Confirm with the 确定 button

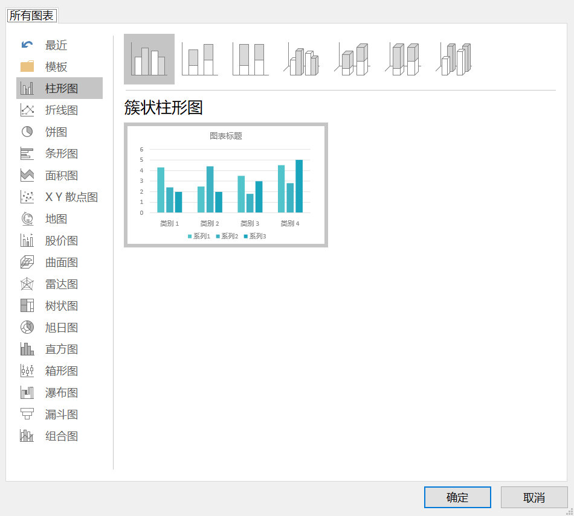pyautogui.click(x=457, y=497)
